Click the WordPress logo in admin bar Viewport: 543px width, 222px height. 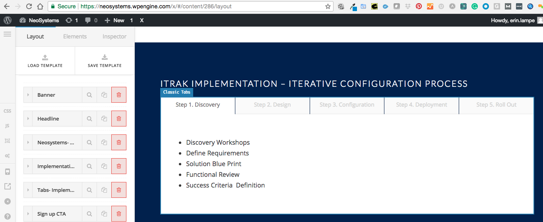click(8, 20)
